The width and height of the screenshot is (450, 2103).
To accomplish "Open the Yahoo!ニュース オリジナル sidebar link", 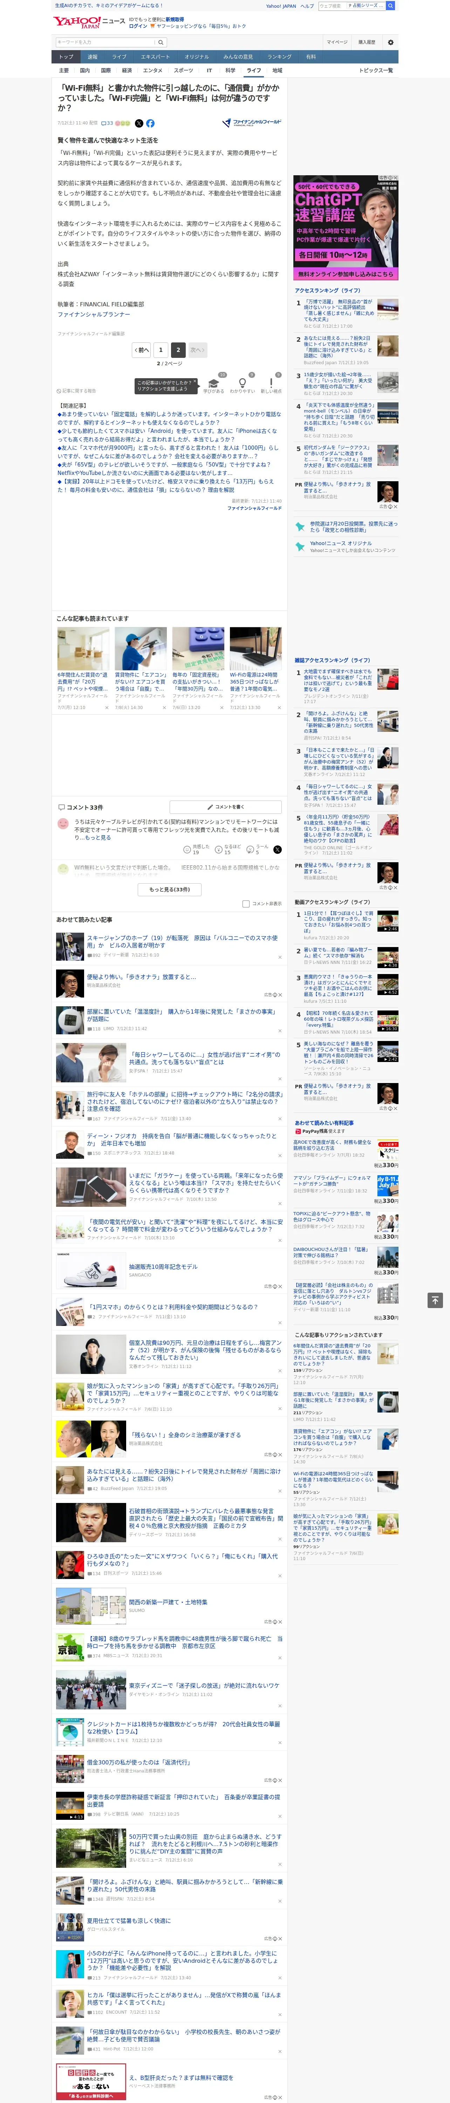I will coord(341,543).
